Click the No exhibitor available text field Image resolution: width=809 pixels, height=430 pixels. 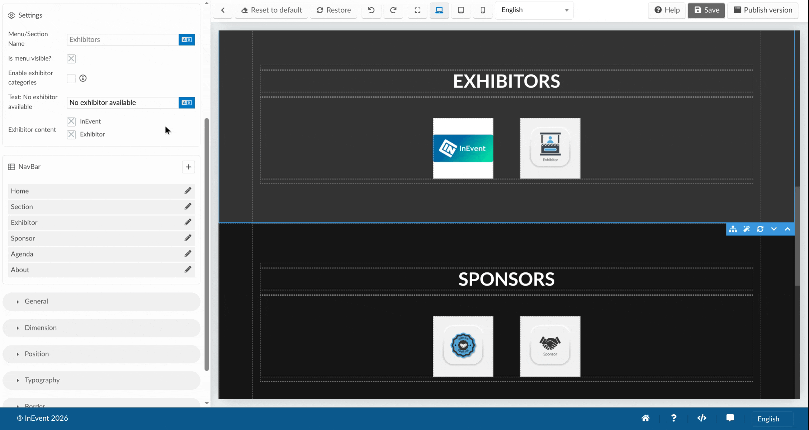123,102
